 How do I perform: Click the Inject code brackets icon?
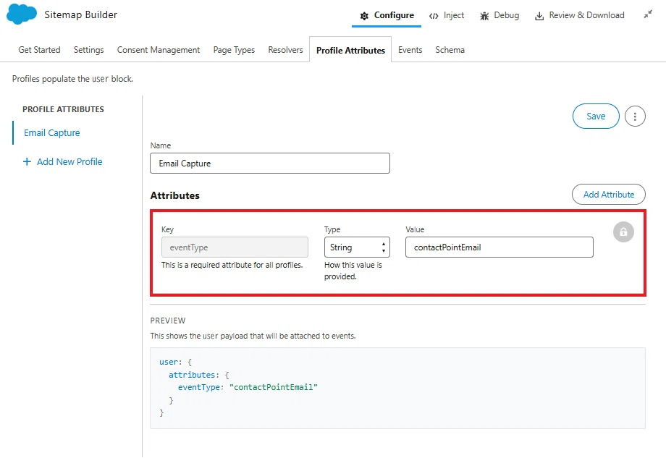[x=433, y=16]
